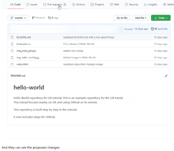Click the Wiki book icon
The width and height of the screenshot is (174, 151).
(111, 4)
